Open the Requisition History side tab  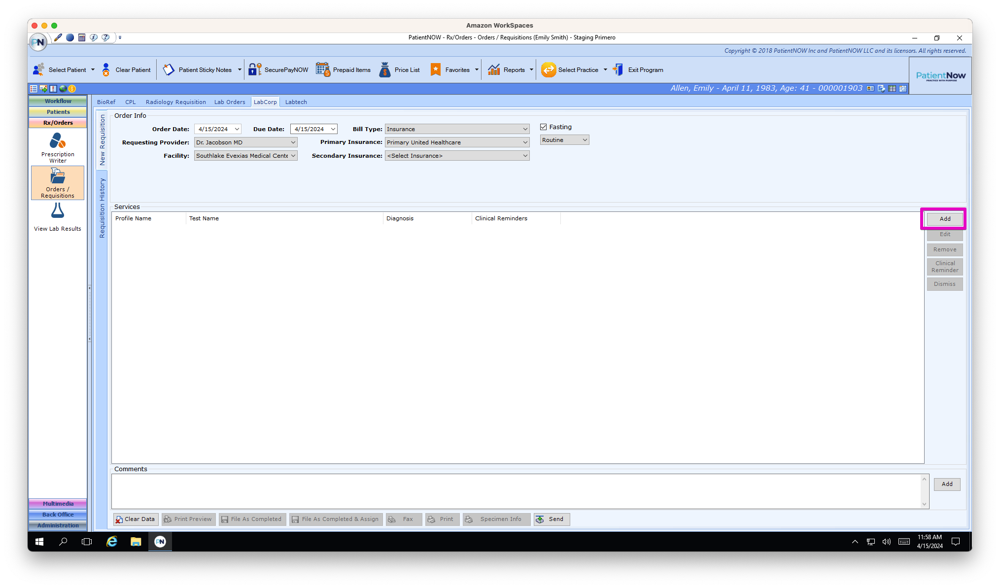coord(102,207)
